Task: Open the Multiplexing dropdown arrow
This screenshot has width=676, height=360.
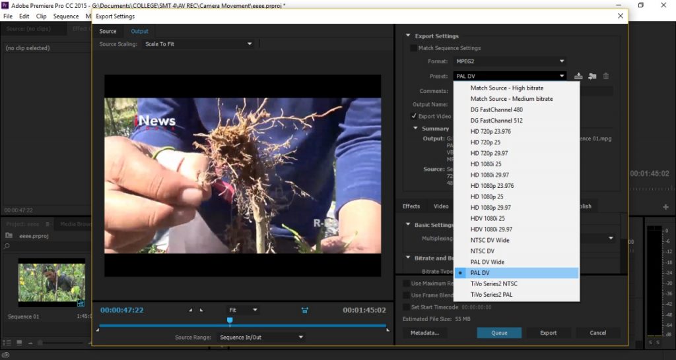Action: pos(611,238)
